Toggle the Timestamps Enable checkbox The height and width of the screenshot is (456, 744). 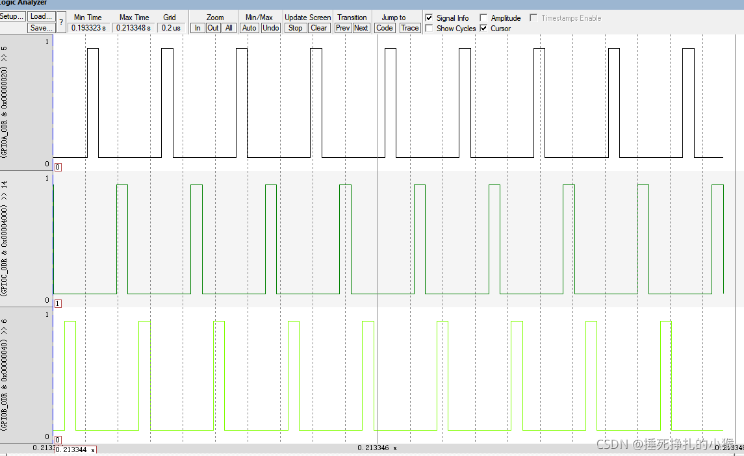[x=533, y=18]
